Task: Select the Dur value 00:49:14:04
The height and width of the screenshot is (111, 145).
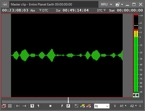Action: click(x=76, y=10)
